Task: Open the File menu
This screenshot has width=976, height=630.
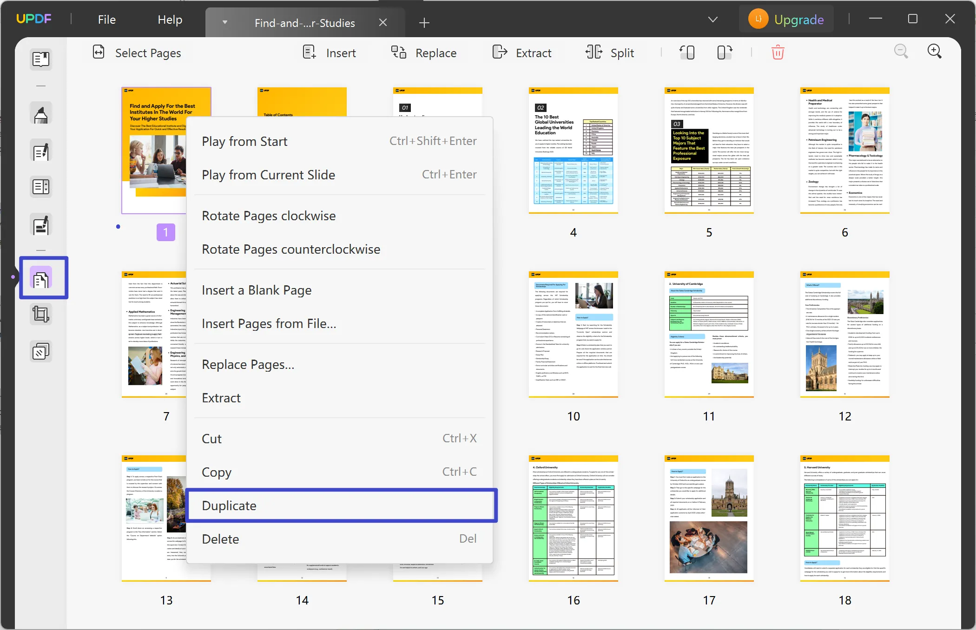Action: click(x=106, y=19)
